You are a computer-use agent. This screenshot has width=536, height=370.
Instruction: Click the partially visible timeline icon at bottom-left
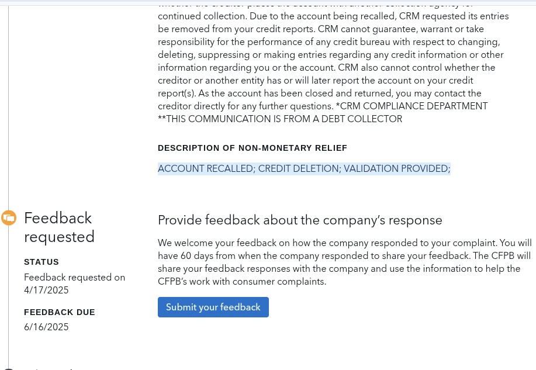8,369
